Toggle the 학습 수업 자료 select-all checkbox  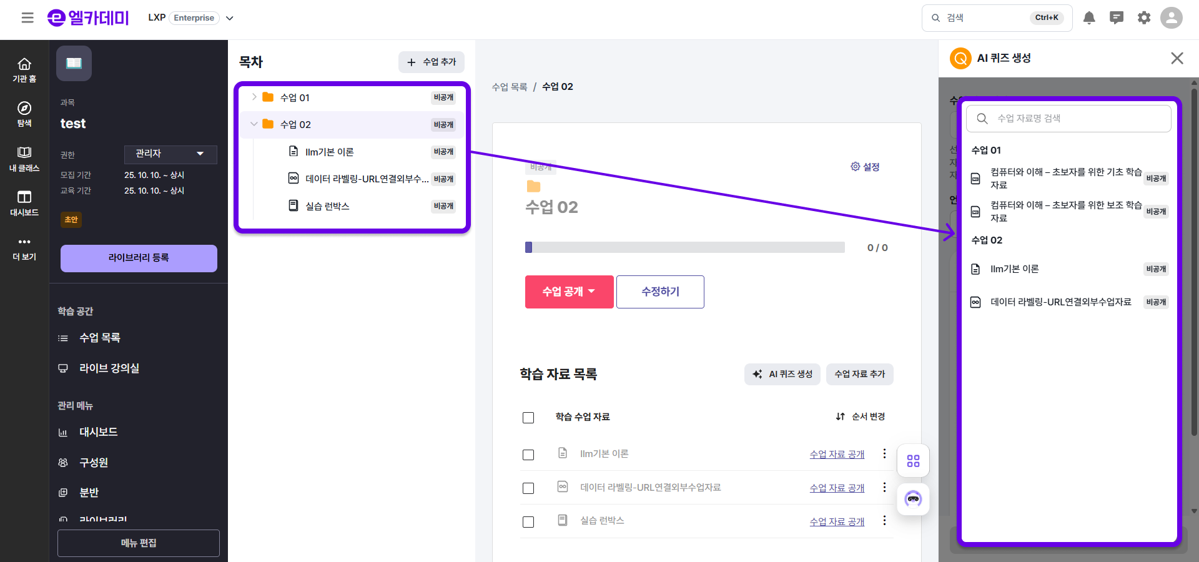(528, 418)
